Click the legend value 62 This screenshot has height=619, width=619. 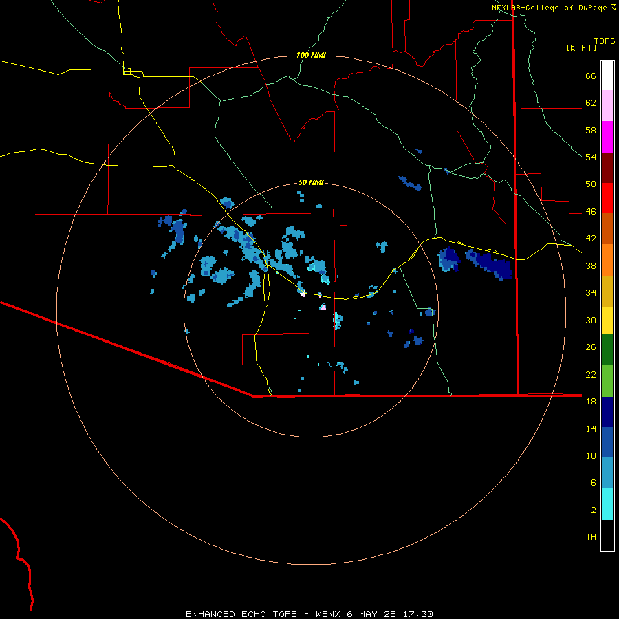[x=591, y=103]
